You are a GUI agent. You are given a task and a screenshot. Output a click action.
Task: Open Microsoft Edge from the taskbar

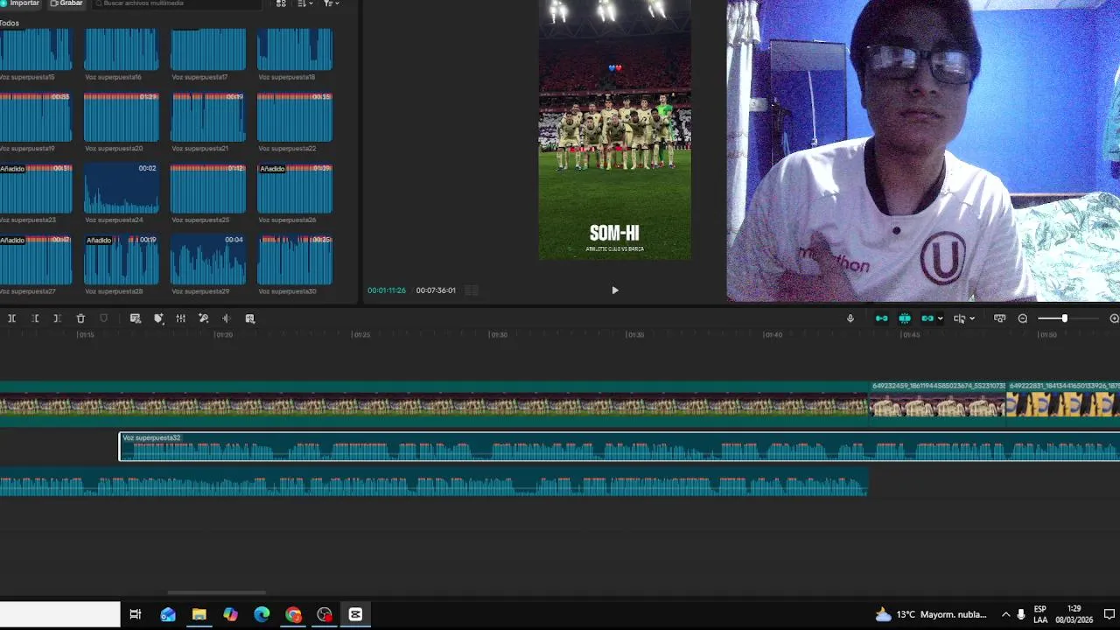coord(262,614)
